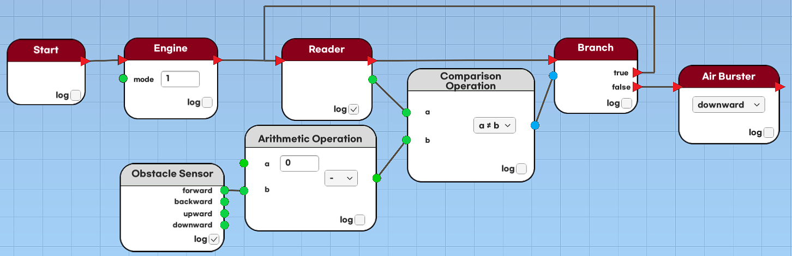Click Comparison Operation blue output port
The width and height of the screenshot is (792, 256).
(x=535, y=126)
